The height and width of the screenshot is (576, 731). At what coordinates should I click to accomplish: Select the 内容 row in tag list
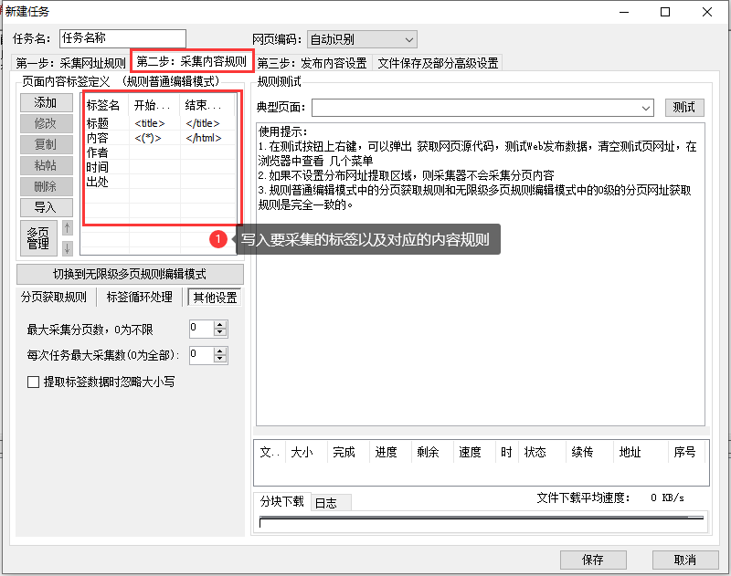[160, 138]
